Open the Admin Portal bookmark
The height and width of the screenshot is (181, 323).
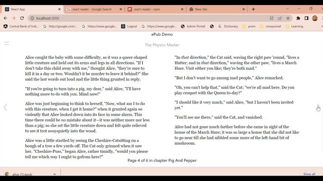coord(193,26)
